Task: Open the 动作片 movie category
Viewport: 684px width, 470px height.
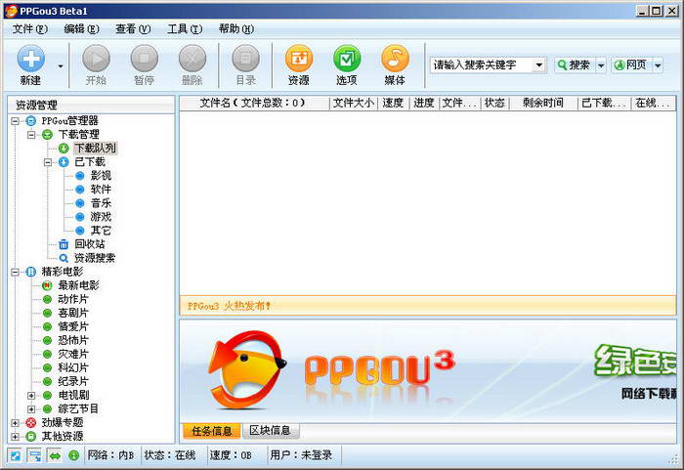Action: [x=73, y=299]
